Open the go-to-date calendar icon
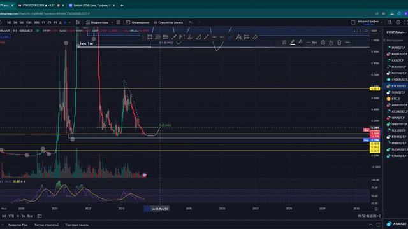The height and width of the screenshot is (229, 408). pyautogui.click(x=40, y=216)
